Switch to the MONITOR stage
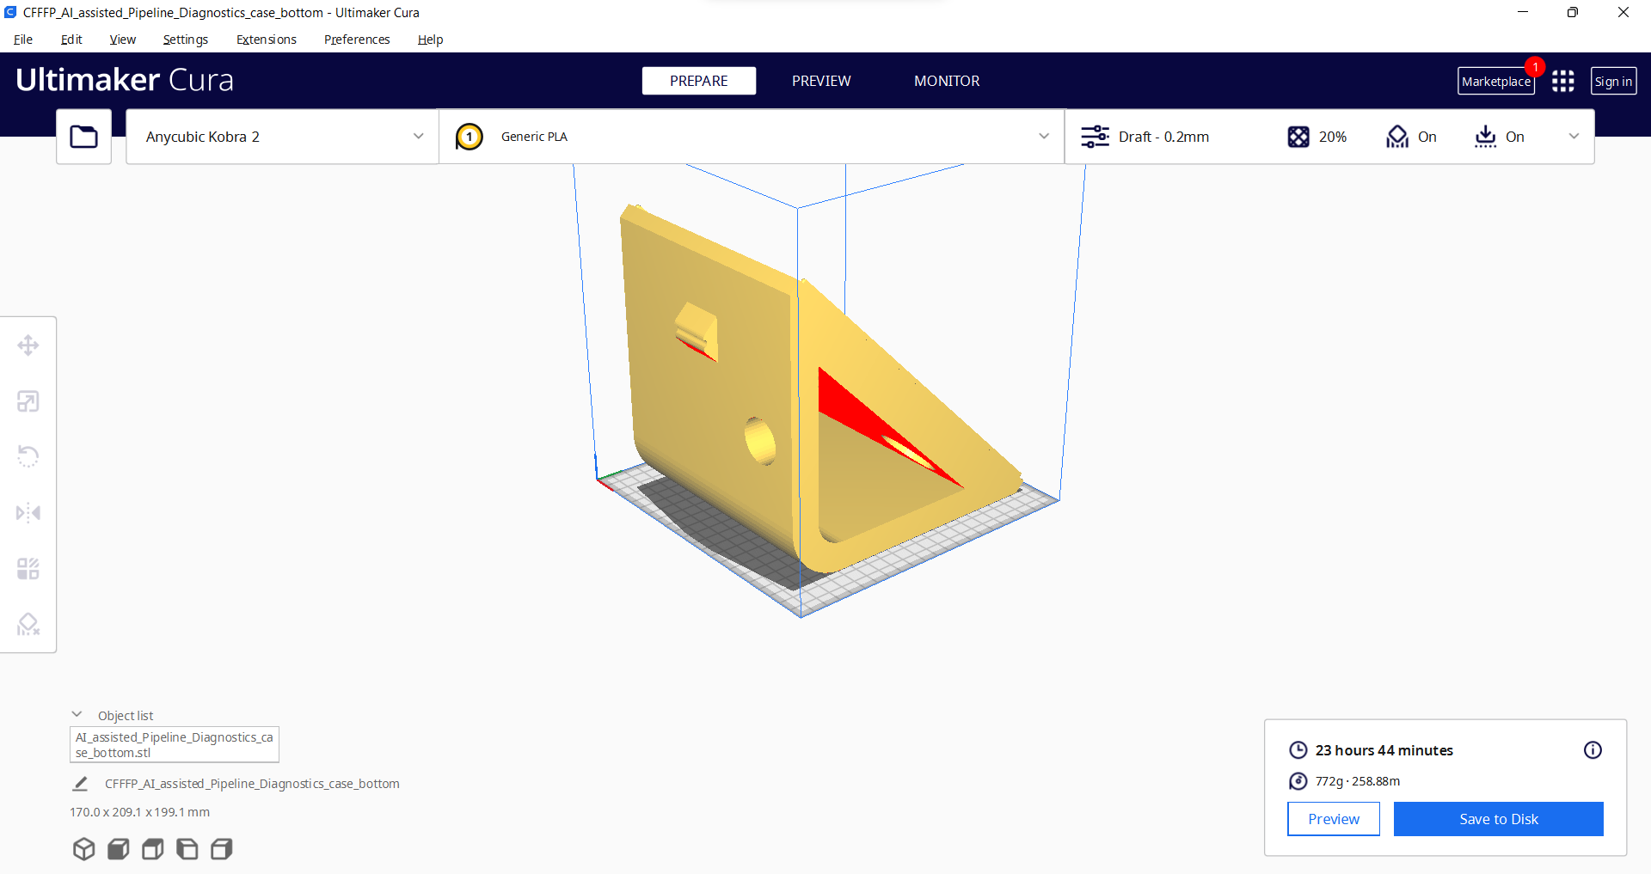The height and width of the screenshot is (874, 1651). click(947, 81)
